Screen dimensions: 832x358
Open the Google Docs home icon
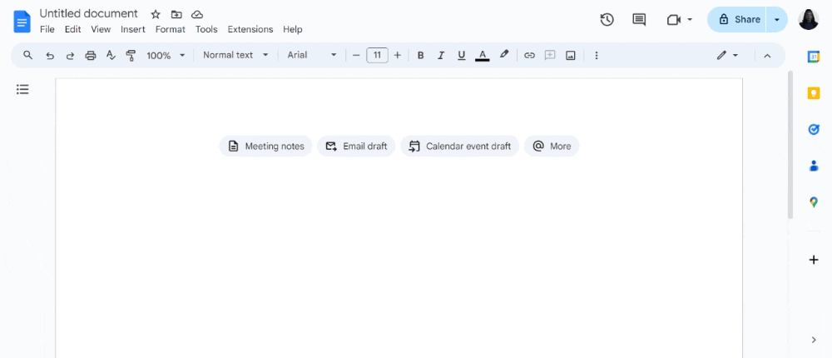coord(22,22)
